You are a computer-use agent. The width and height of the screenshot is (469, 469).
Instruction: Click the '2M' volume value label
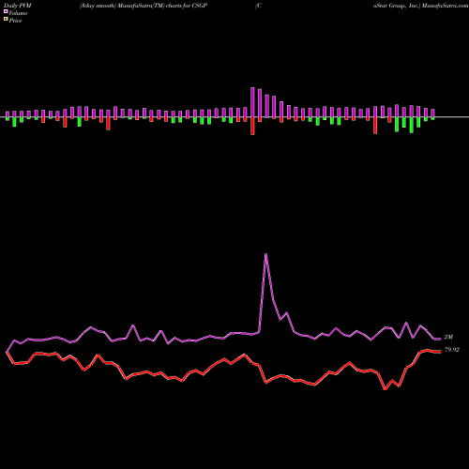click(448, 337)
